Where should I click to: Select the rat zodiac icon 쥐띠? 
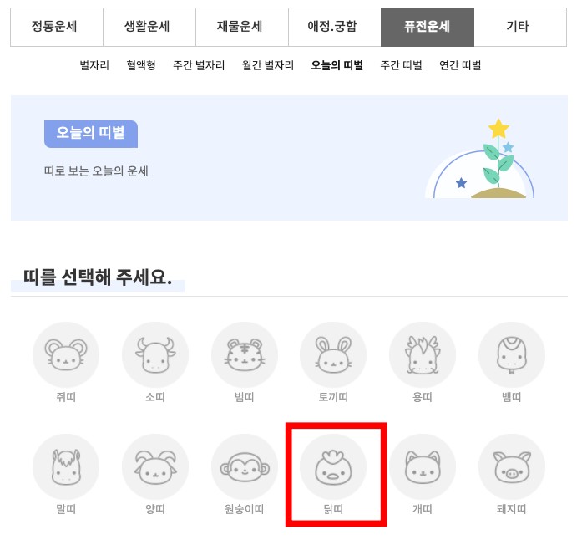coord(66,354)
